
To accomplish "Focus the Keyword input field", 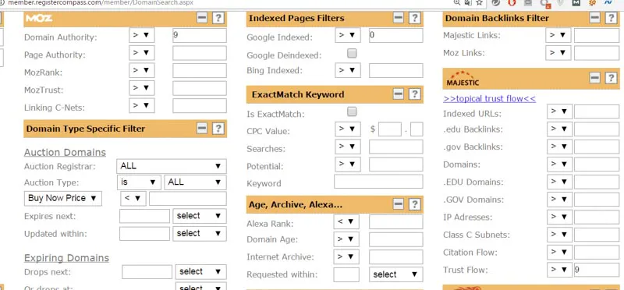I will 378,182.
